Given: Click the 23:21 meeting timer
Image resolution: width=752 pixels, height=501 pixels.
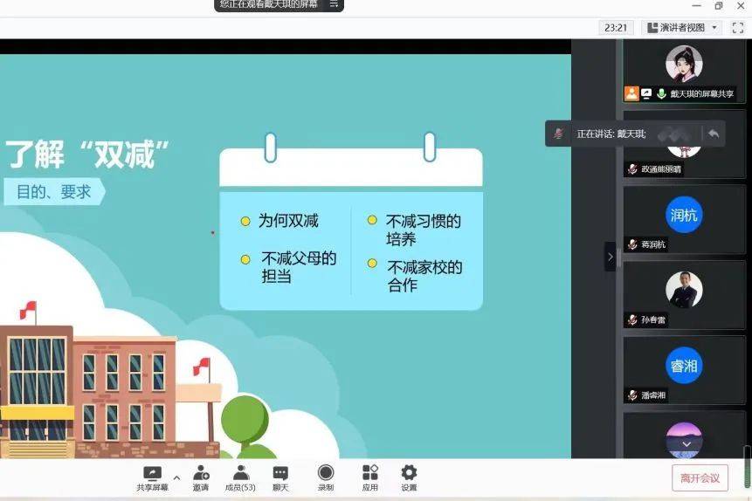Looking at the screenshot, I should point(615,27).
